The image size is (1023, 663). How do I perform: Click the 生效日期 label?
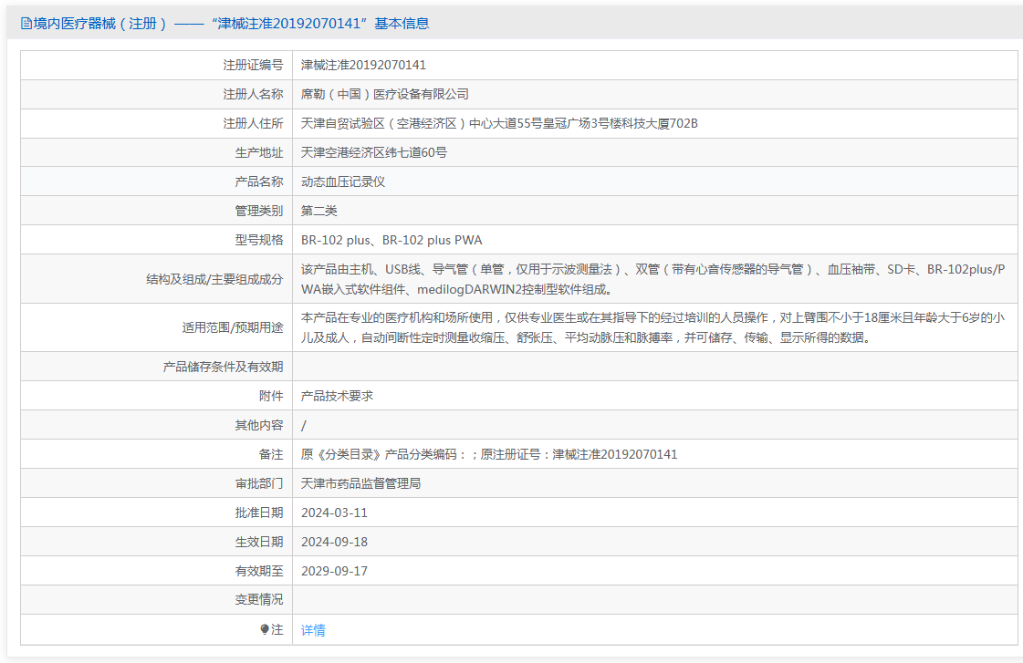[259, 542]
